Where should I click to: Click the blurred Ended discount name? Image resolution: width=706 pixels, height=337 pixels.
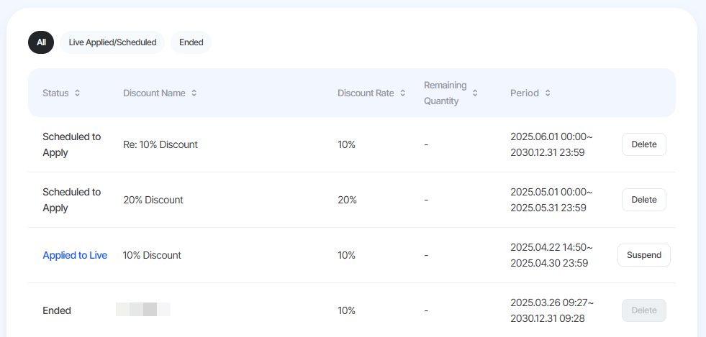[x=143, y=310]
